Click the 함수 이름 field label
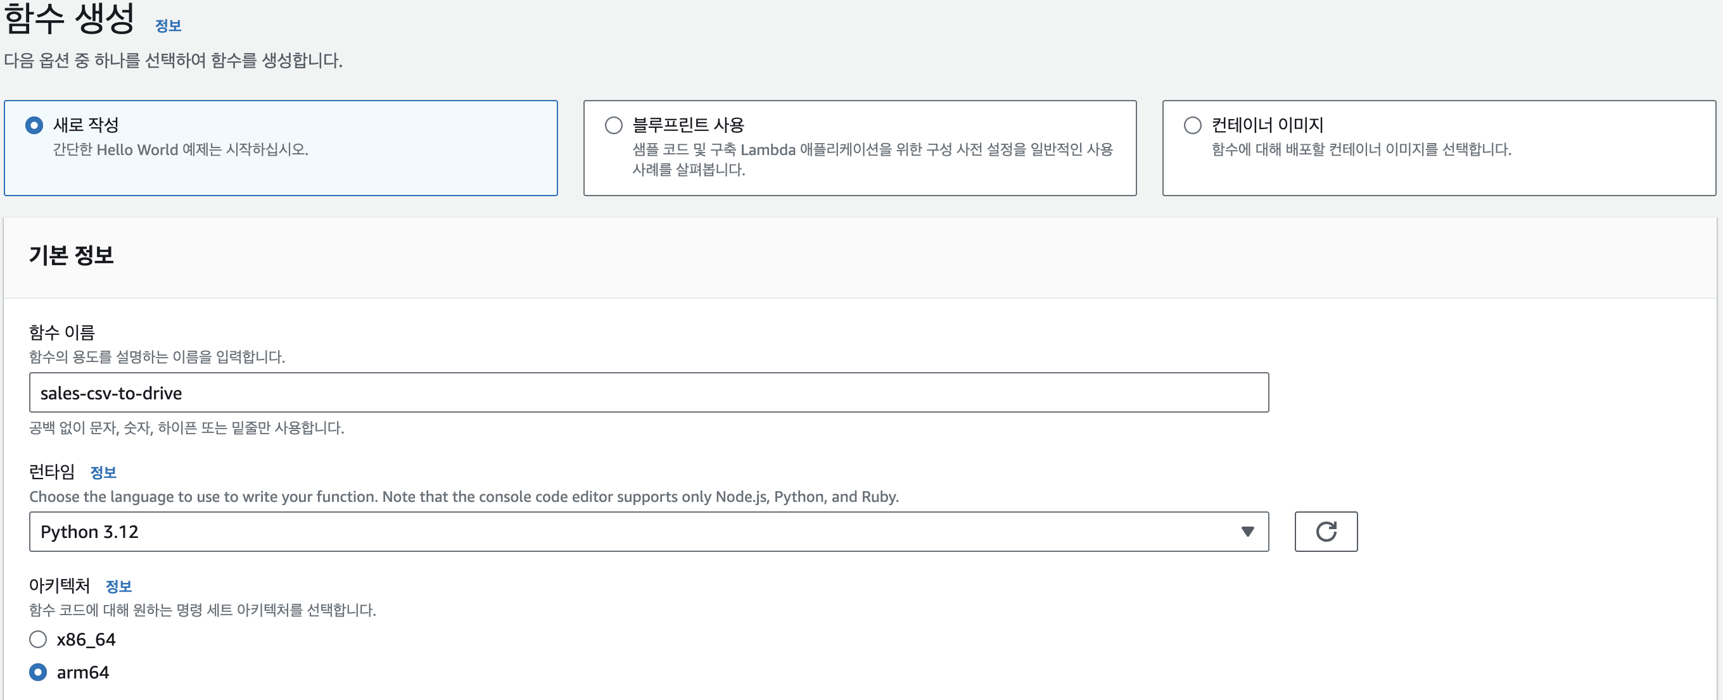The width and height of the screenshot is (1723, 700). click(62, 332)
